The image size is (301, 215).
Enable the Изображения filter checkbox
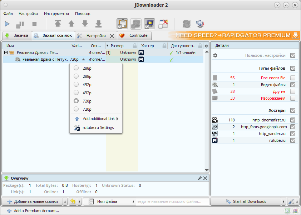coord(293,98)
